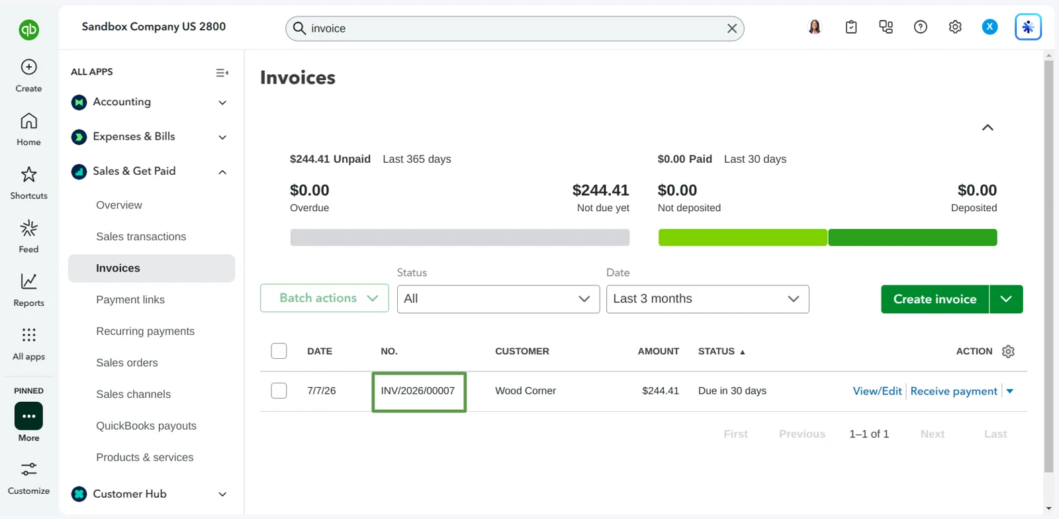
Task: Open table column settings gear
Action: click(x=1008, y=352)
